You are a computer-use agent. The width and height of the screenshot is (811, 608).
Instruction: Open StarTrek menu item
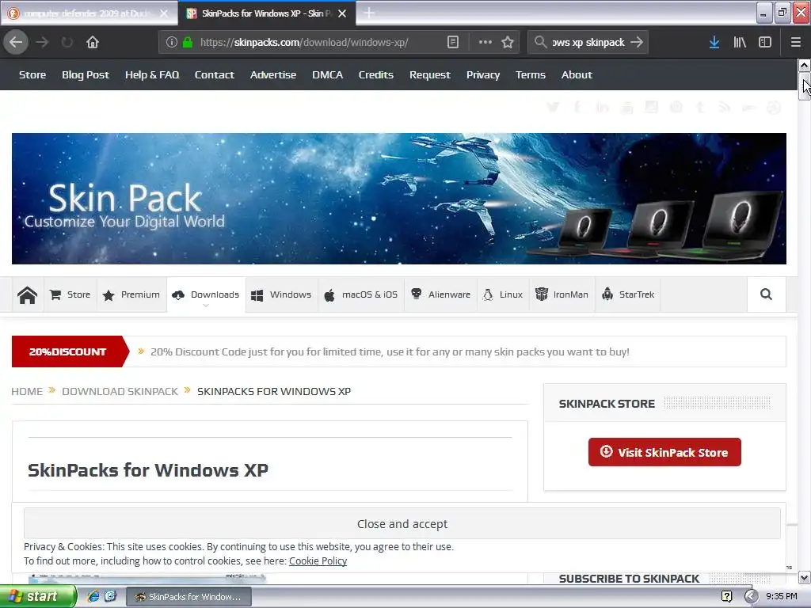(x=628, y=294)
